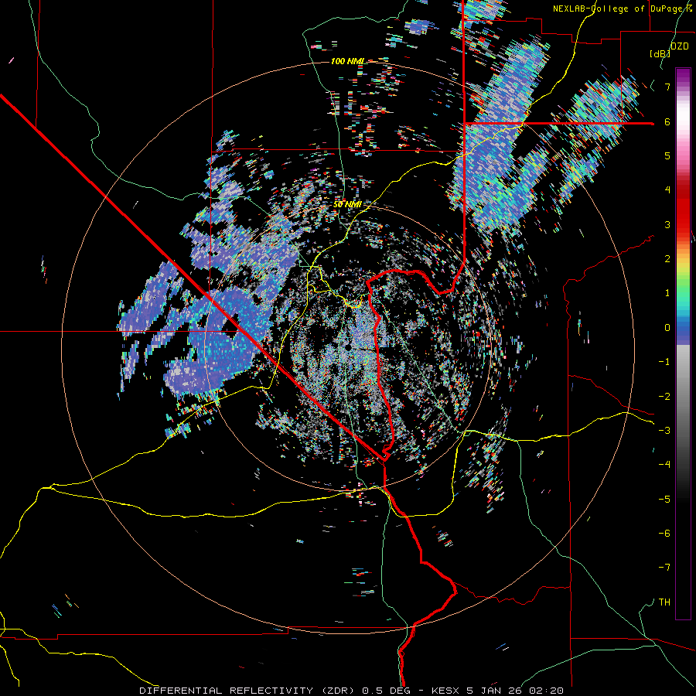Click the "50 NMI" range ring label
696x696 pixels.
click(347, 205)
